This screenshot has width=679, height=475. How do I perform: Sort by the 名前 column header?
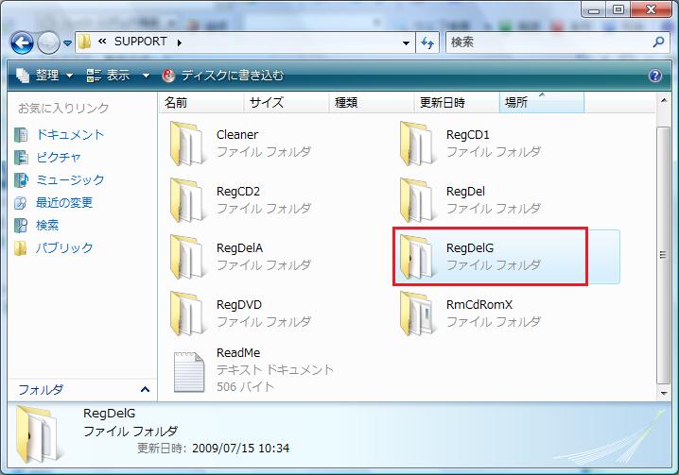201,103
